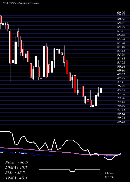
Task: Click the 56.52 price axis label
Action: (121, 35)
